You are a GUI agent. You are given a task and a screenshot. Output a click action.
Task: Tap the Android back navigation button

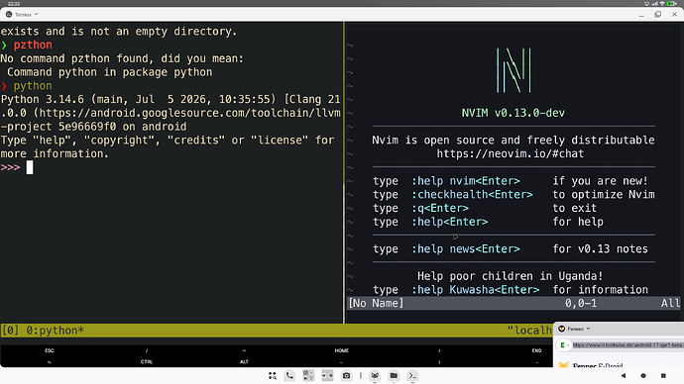click(623, 376)
